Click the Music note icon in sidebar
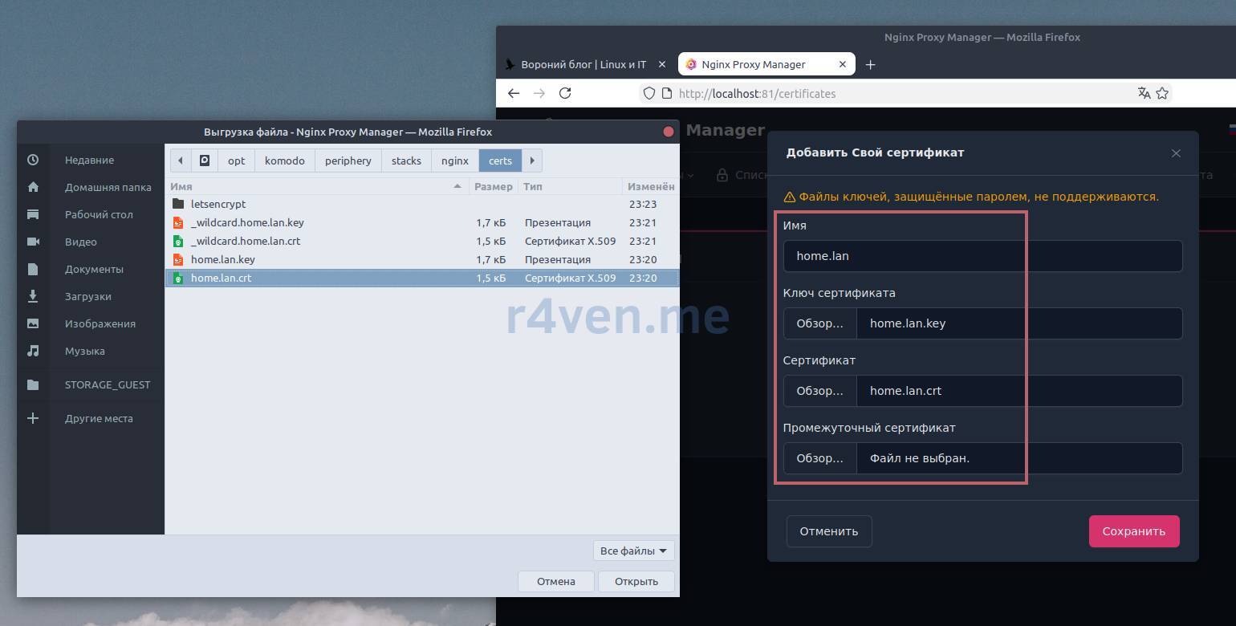1236x626 pixels. [33, 351]
